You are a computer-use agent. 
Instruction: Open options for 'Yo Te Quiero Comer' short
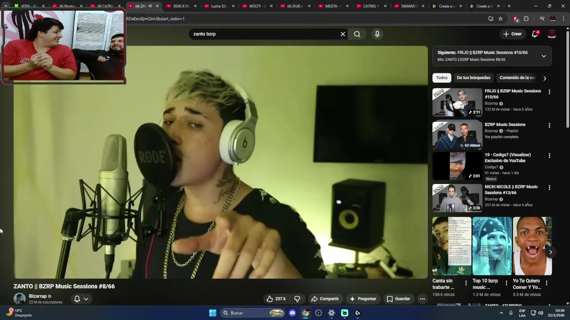(x=546, y=283)
